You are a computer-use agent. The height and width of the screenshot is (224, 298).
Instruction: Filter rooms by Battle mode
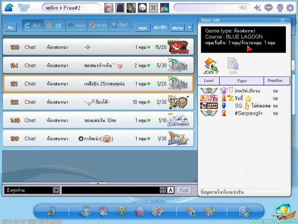coord(98,25)
